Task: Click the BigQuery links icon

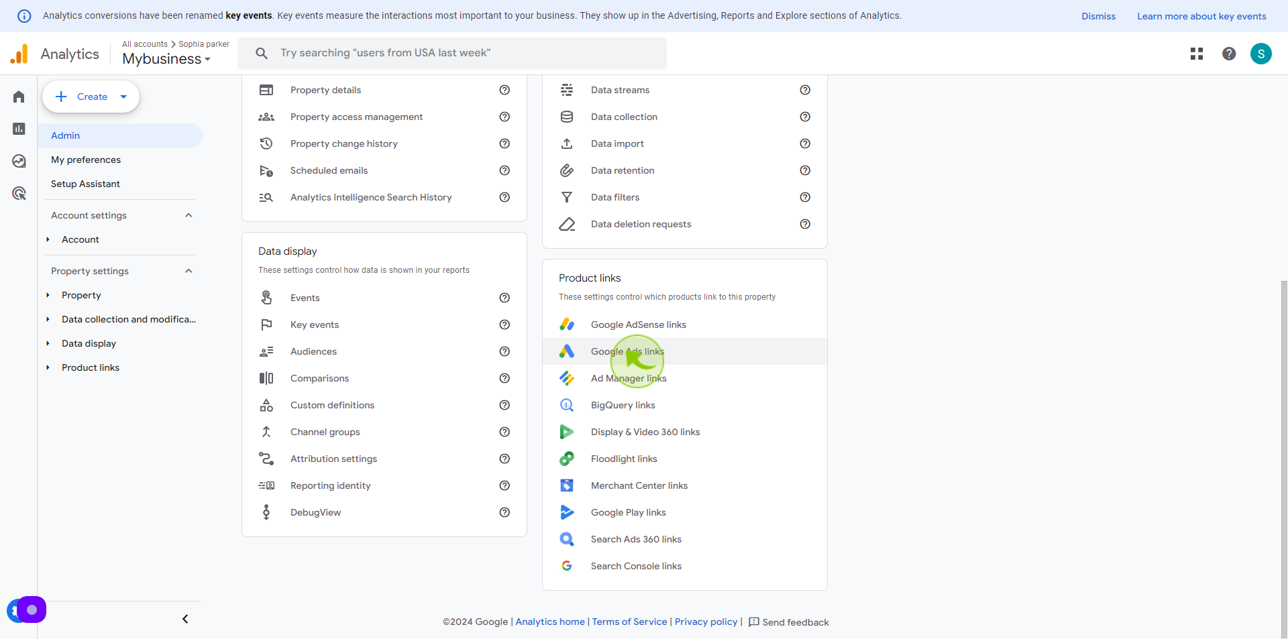Action: coord(567,405)
